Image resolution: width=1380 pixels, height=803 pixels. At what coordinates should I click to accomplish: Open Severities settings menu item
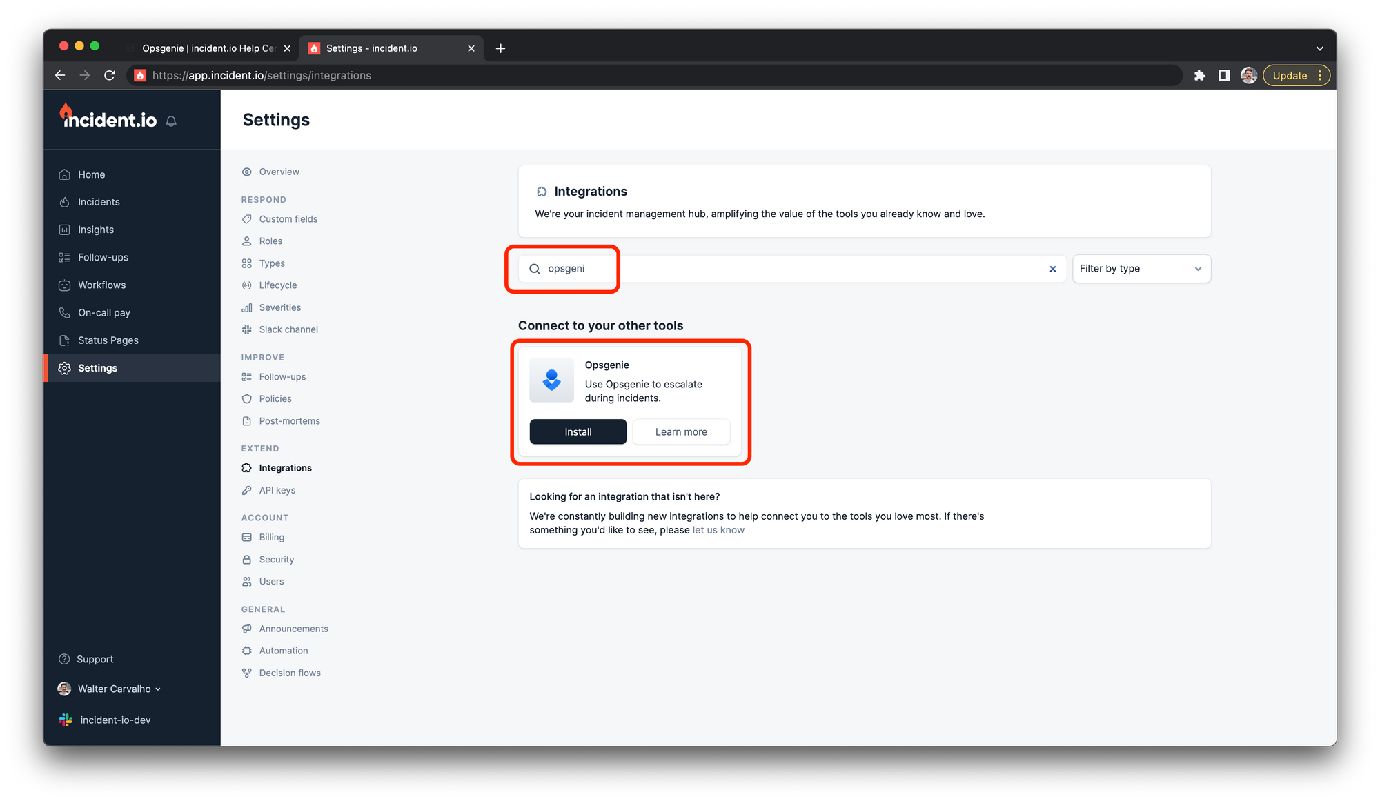pos(279,307)
